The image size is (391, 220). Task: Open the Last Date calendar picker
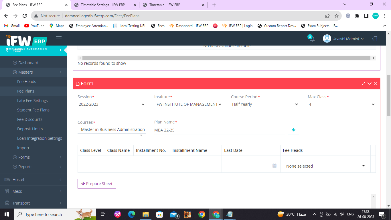274,166
